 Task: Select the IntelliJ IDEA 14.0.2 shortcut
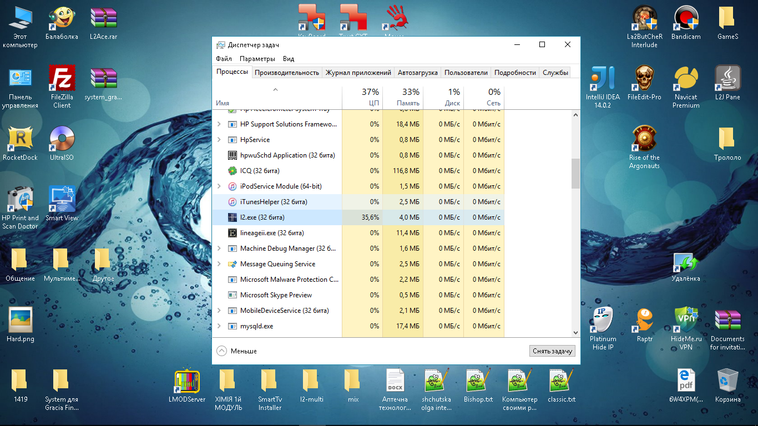[x=602, y=87]
